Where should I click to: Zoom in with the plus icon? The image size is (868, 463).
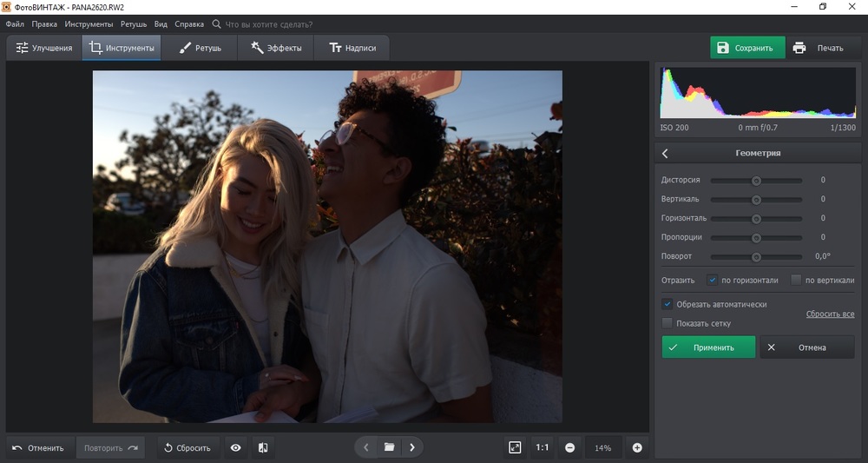[x=637, y=447]
